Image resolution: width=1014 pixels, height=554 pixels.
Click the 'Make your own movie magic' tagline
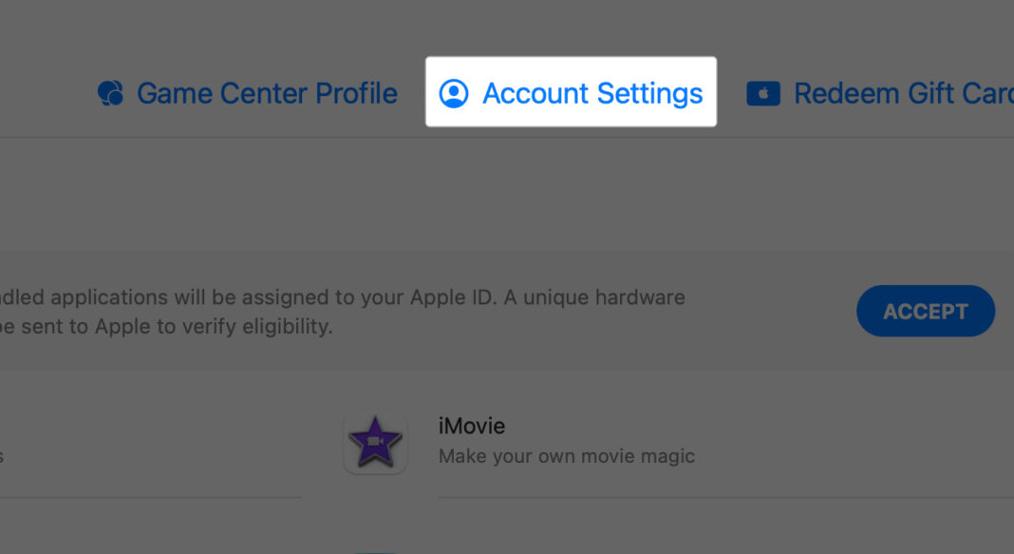[x=567, y=456]
